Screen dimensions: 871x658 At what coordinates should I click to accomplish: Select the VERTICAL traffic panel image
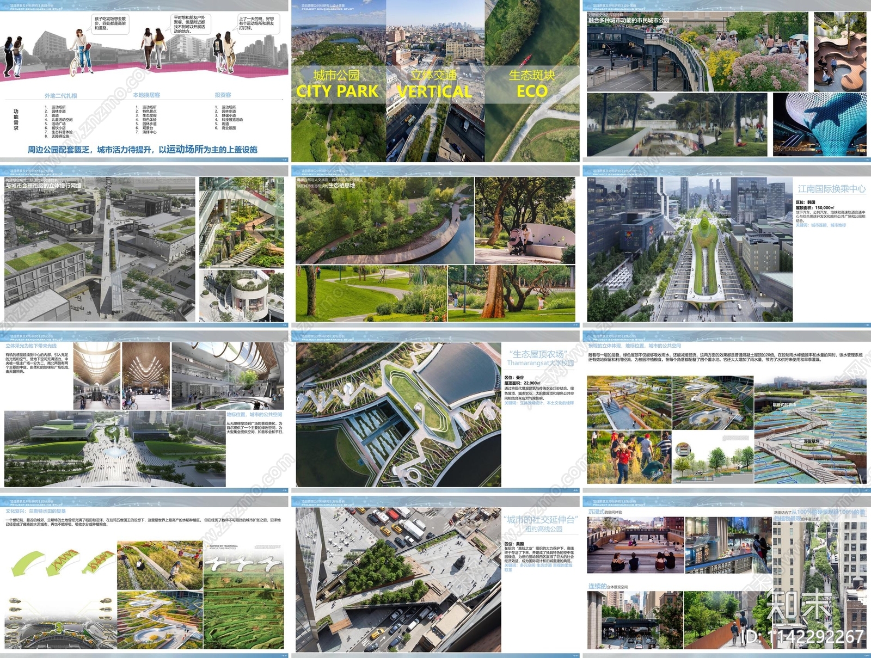coord(435,81)
